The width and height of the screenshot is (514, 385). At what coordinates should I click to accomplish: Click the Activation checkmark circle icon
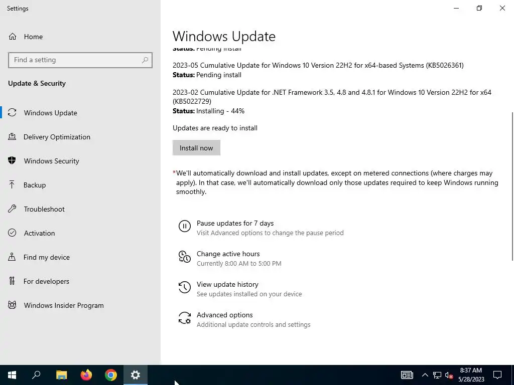(12, 233)
